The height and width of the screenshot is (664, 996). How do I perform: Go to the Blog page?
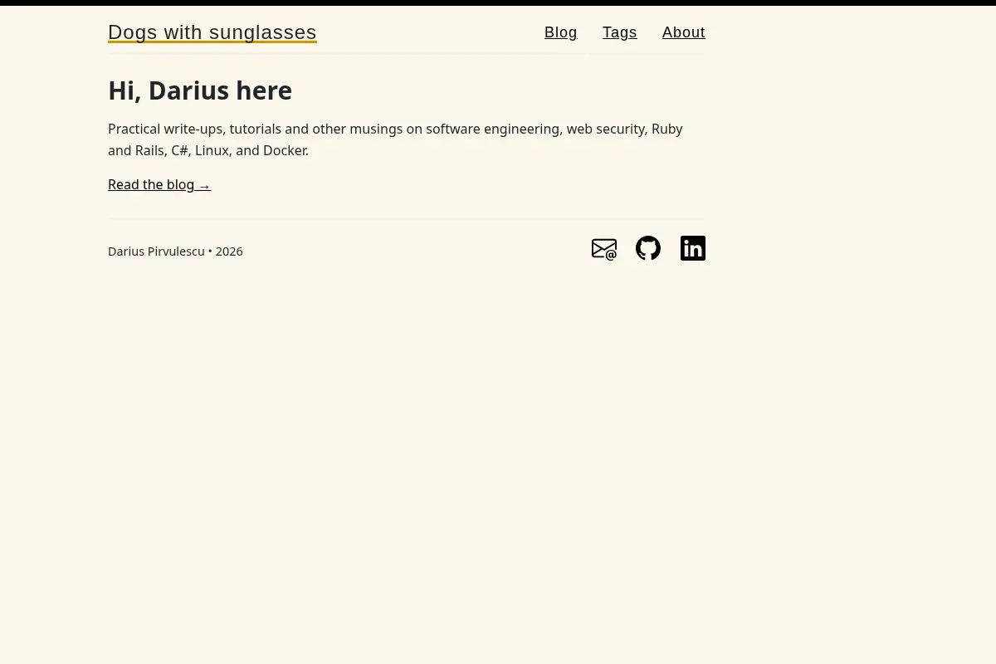tap(561, 32)
